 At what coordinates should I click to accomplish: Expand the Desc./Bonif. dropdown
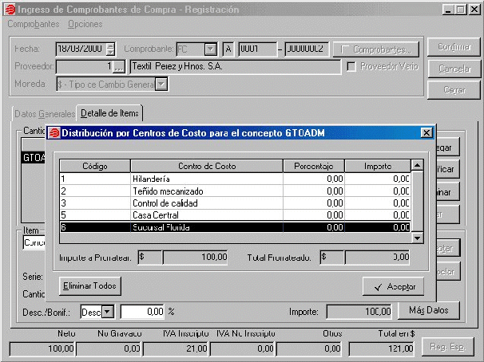[108, 311]
